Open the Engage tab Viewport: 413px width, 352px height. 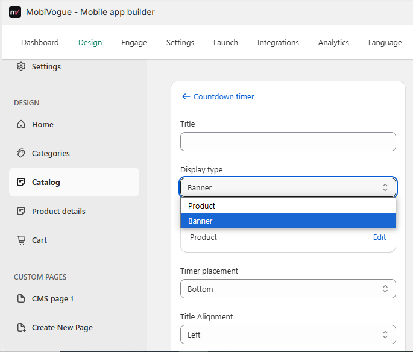click(x=134, y=42)
